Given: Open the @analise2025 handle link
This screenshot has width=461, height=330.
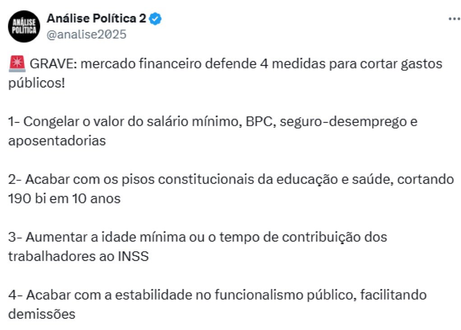Looking at the screenshot, I should pyautogui.click(x=87, y=34).
